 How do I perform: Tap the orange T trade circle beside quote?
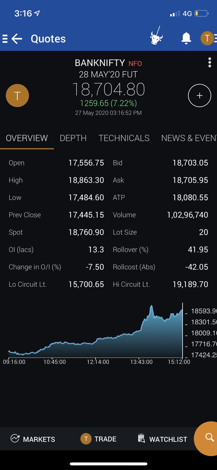coord(17,96)
